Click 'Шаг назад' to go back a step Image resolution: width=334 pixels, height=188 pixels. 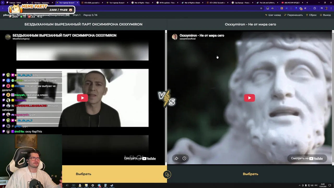click(273, 15)
